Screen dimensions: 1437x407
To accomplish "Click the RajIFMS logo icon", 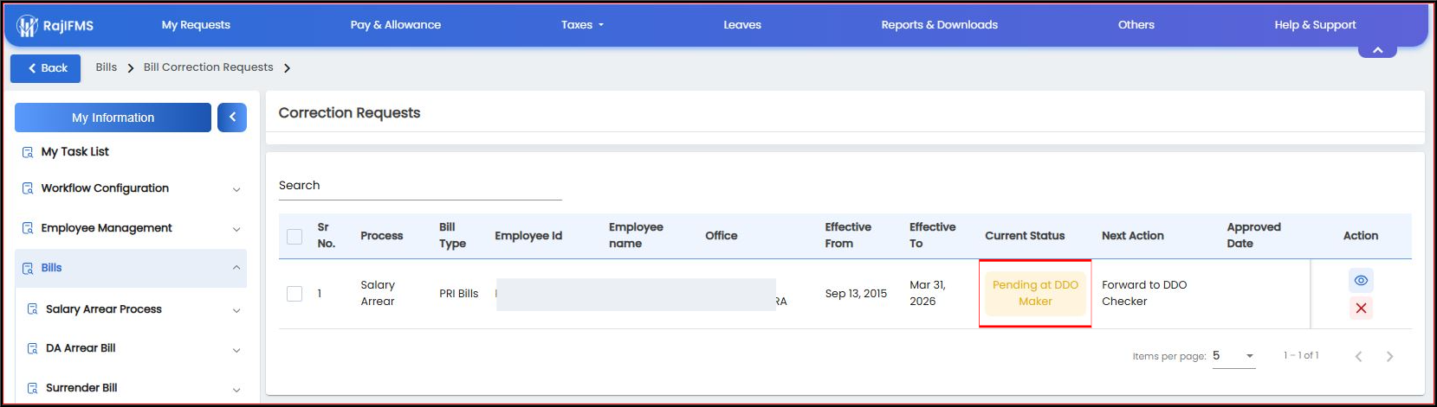I will tap(28, 26).
